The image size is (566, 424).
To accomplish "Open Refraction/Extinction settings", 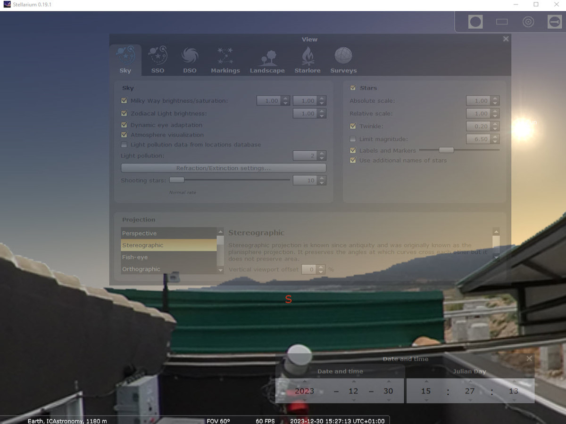I will [224, 168].
